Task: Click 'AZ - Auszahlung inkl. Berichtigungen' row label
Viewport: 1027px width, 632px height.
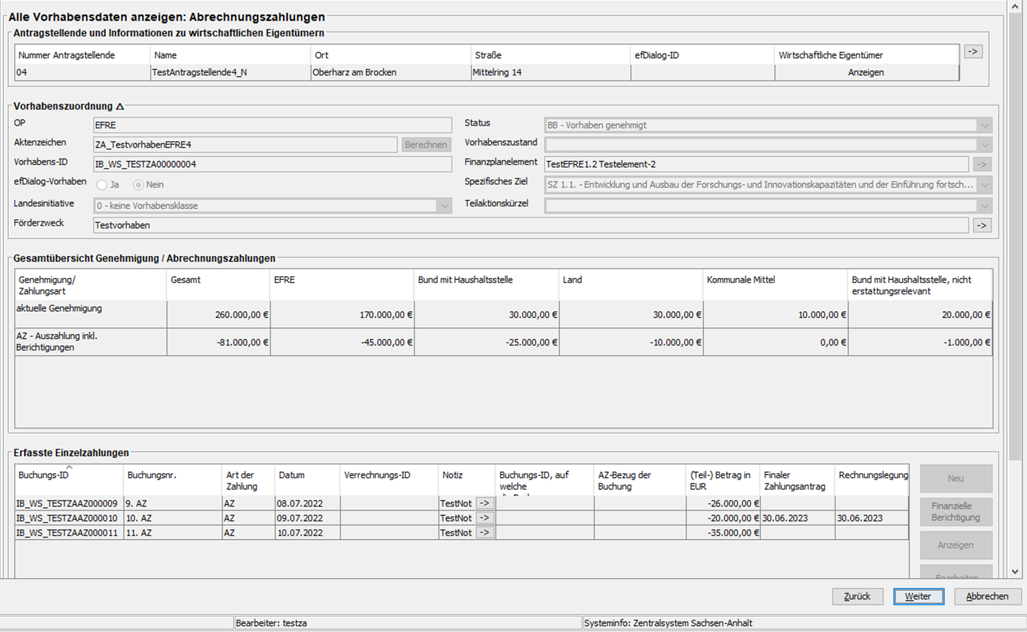Action: tap(57, 342)
